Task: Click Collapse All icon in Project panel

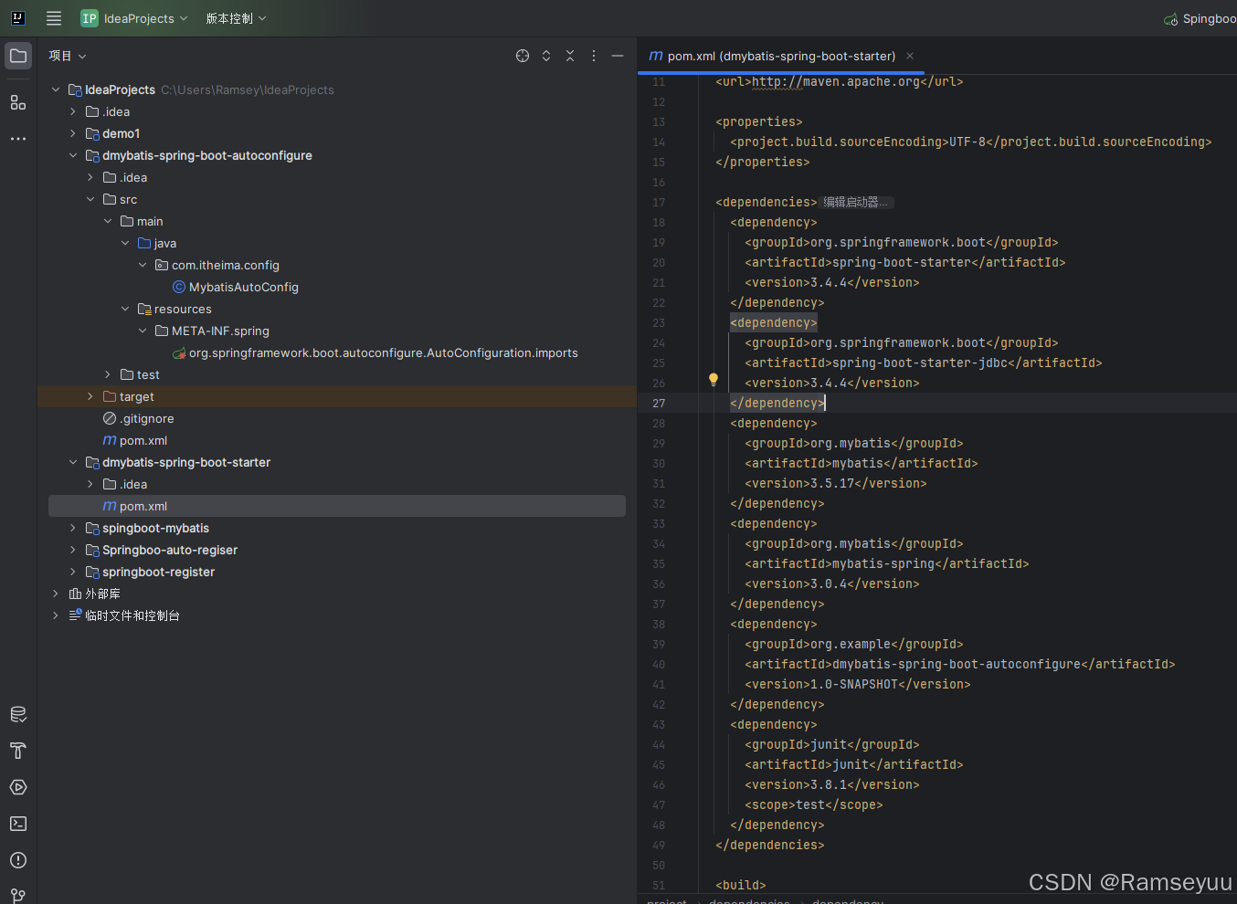Action: point(570,56)
